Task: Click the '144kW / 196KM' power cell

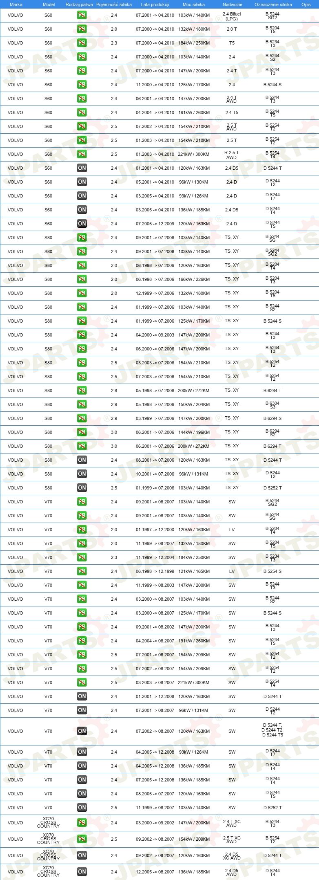Action: [x=194, y=432]
